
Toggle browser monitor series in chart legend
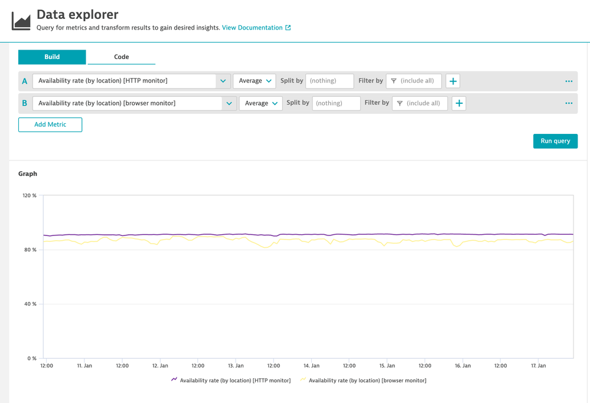tap(366, 381)
